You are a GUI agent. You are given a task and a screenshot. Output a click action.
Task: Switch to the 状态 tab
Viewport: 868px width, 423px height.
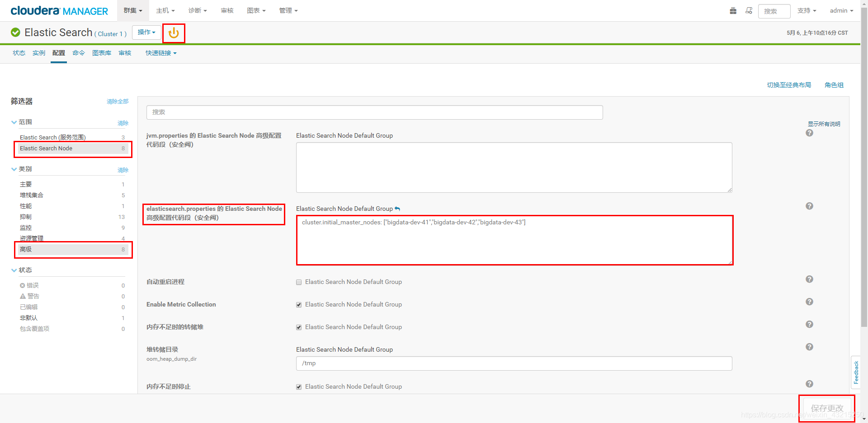click(x=19, y=53)
